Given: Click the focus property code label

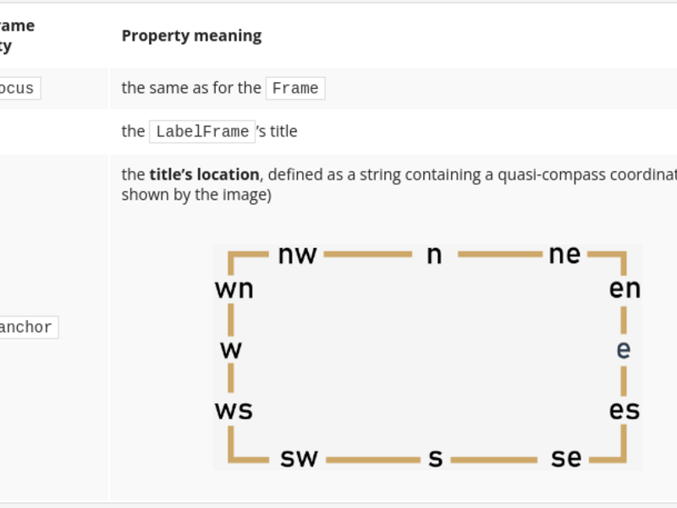Looking at the screenshot, I should click(17, 89).
